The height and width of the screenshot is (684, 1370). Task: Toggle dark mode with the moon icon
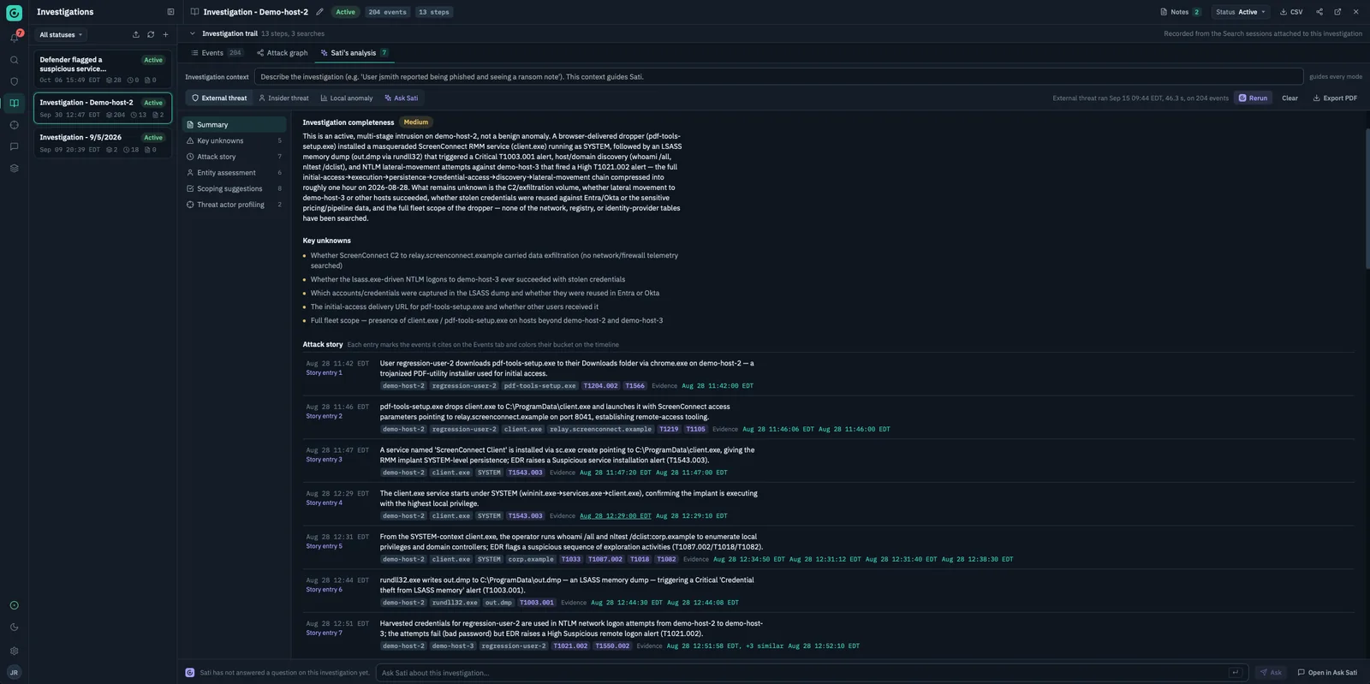(14, 627)
